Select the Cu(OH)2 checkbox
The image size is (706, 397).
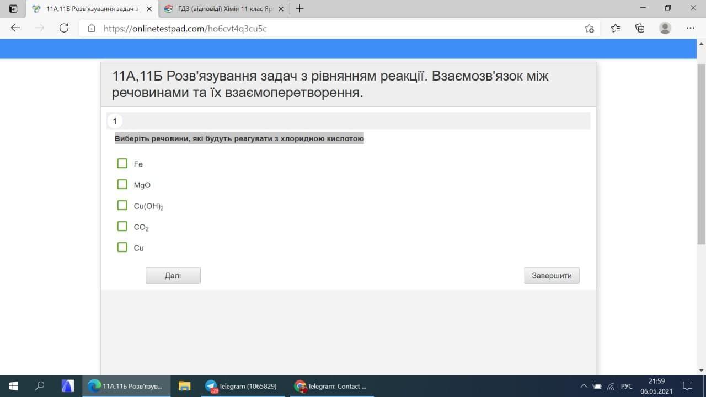click(122, 206)
